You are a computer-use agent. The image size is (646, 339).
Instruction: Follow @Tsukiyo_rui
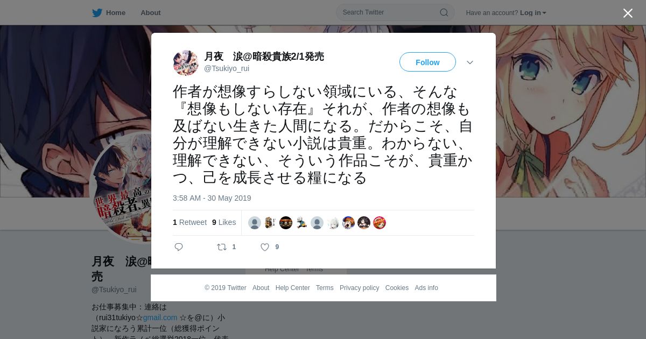(427, 62)
